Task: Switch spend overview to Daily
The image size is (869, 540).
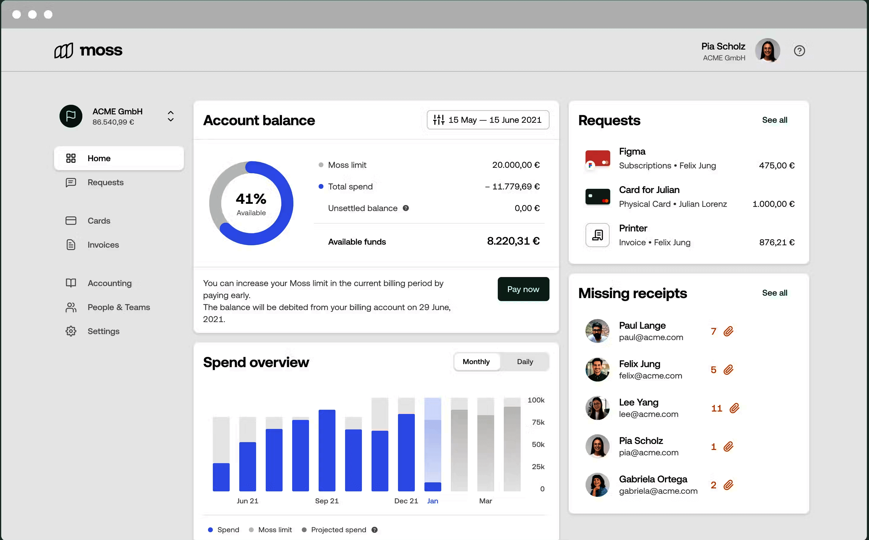Action: [x=525, y=362]
